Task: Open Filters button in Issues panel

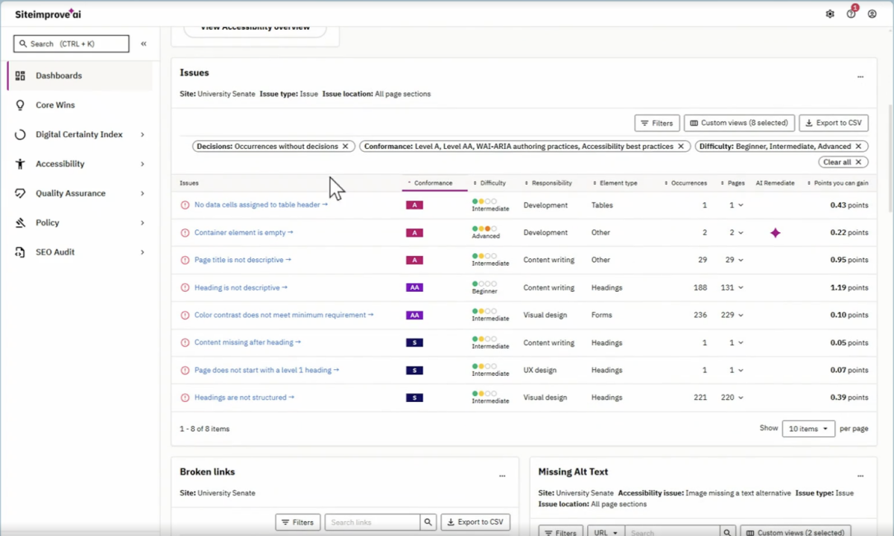Action: click(x=657, y=123)
